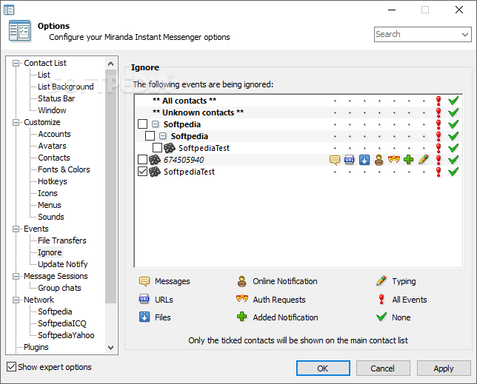Select Accounts in options tree

(x=54, y=134)
